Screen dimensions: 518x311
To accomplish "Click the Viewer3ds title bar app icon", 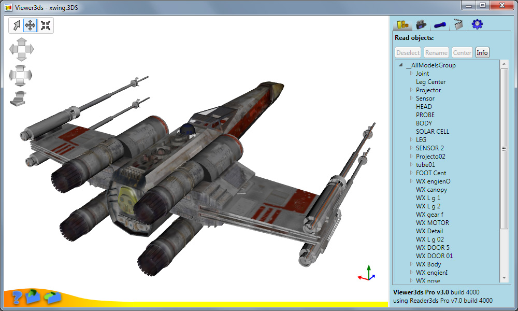I will [8, 7].
